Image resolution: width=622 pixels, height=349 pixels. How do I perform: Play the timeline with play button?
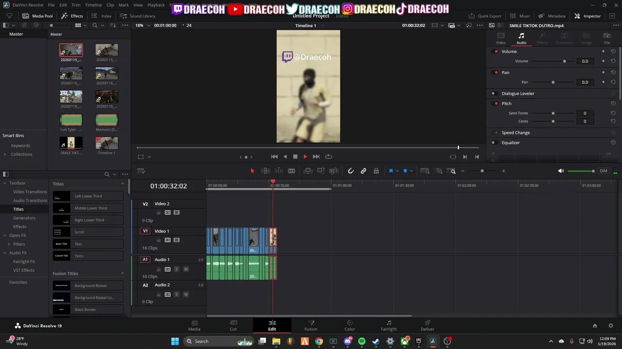coord(305,157)
